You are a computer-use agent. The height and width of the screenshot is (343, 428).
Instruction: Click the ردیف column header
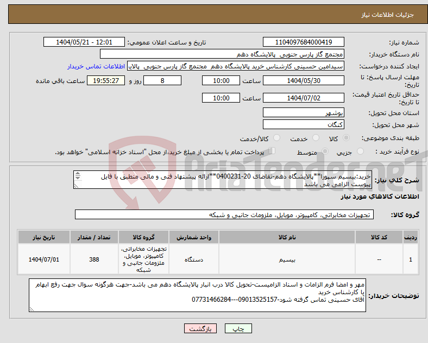[411, 237]
